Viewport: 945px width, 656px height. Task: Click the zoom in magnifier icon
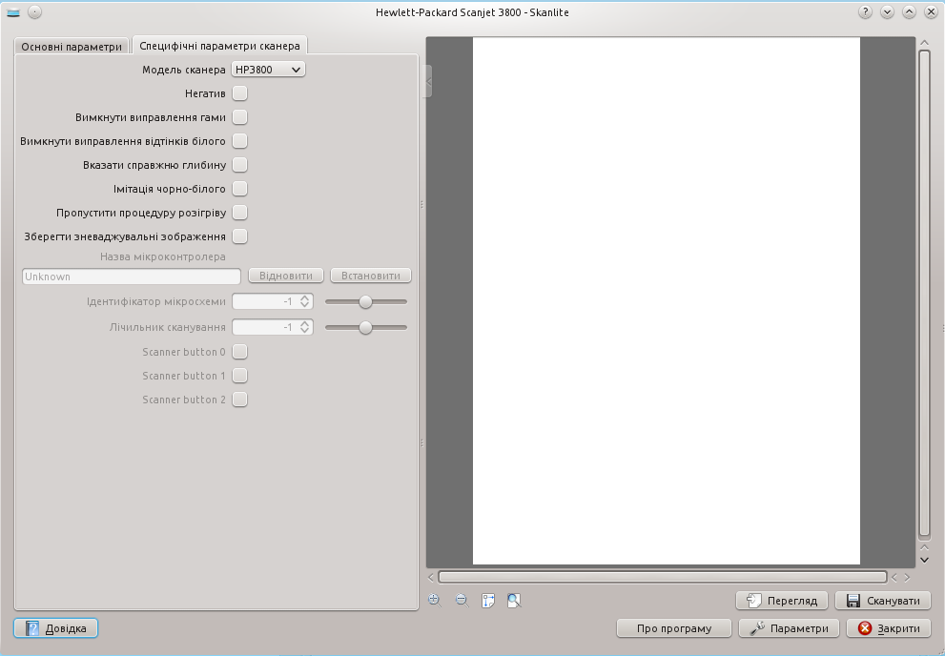point(434,600)
